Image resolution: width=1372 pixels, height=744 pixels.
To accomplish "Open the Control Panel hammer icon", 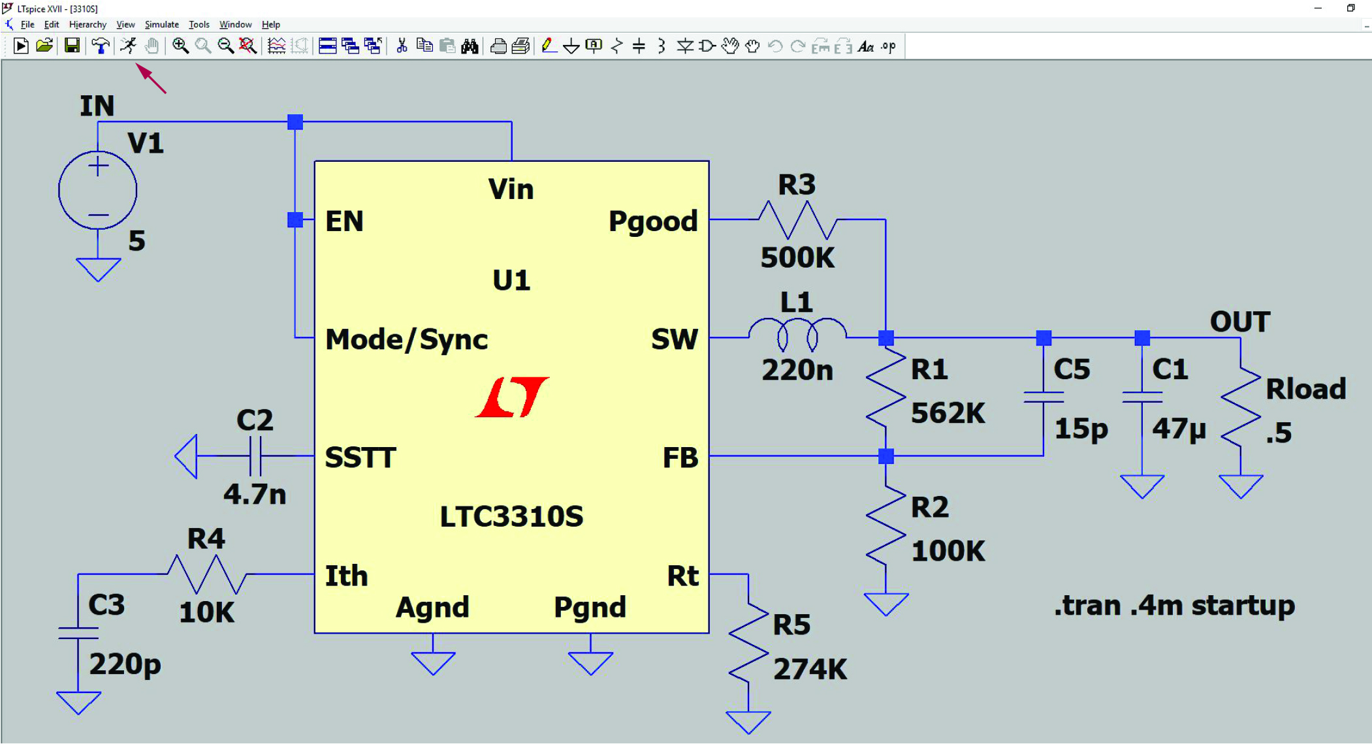I will 100,46.
